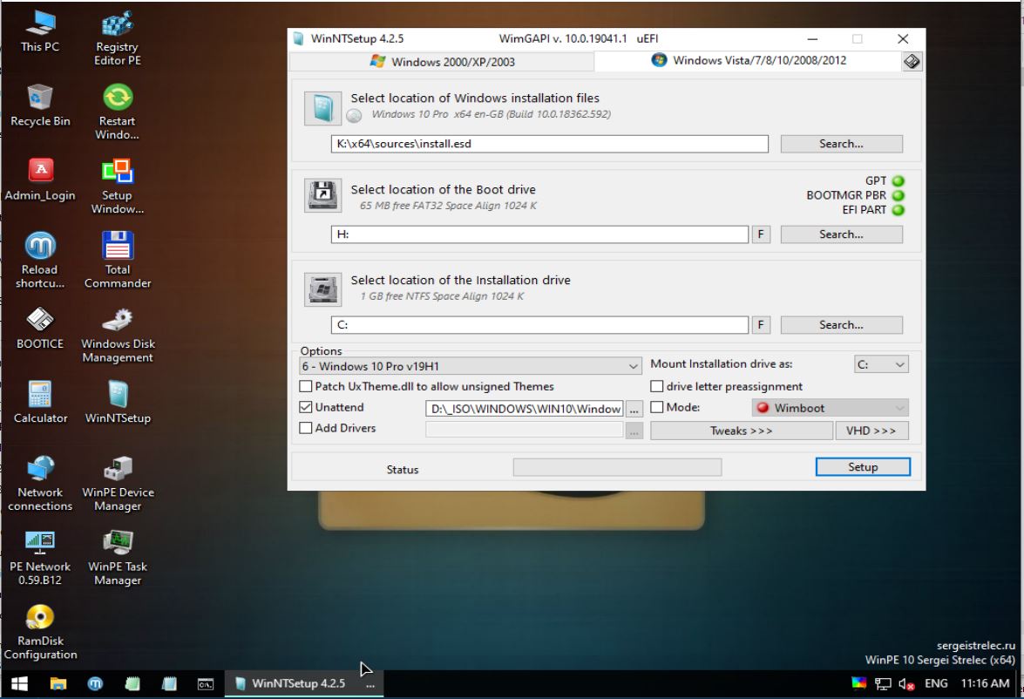1024x699 pixels.
Task: Uncheck the Unattend option
Action: coord(306,407)
